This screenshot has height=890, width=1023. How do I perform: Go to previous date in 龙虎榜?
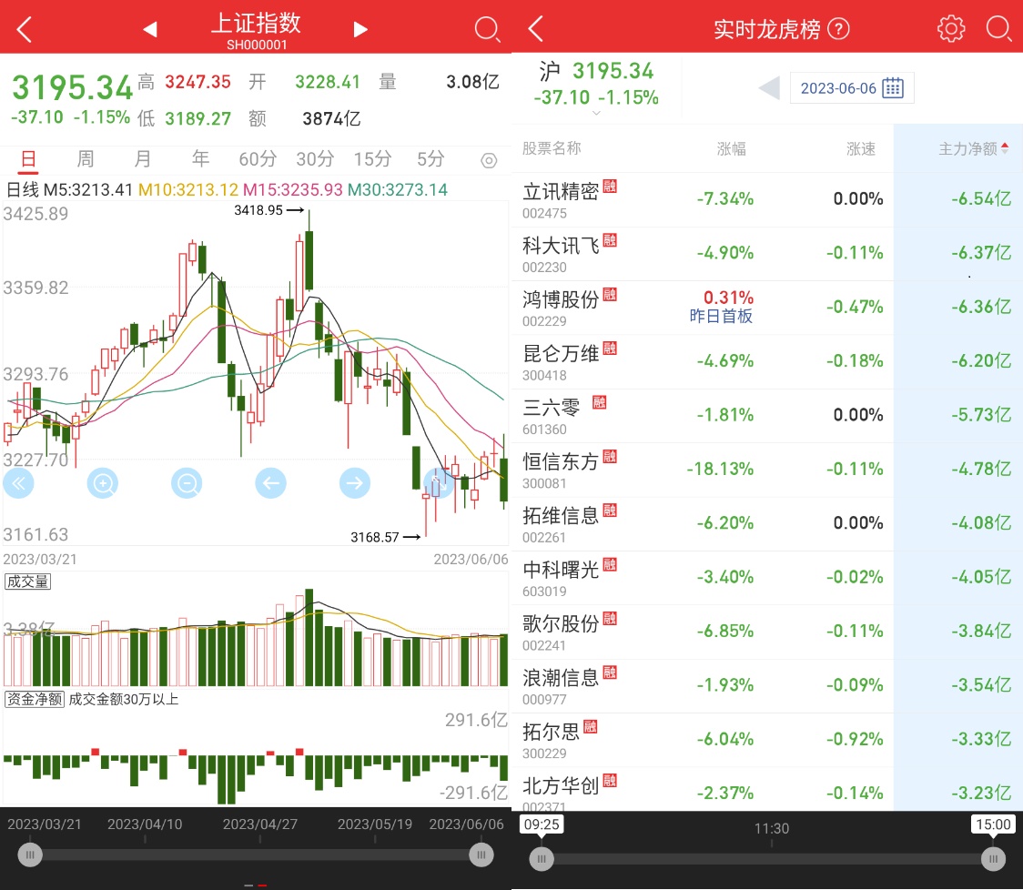pos(769,88)
